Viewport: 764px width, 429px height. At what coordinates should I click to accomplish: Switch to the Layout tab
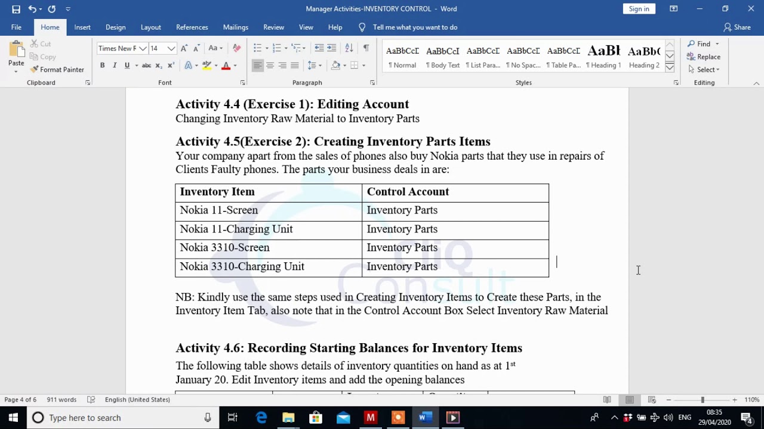pyautogui.click(x=150, y=27)
